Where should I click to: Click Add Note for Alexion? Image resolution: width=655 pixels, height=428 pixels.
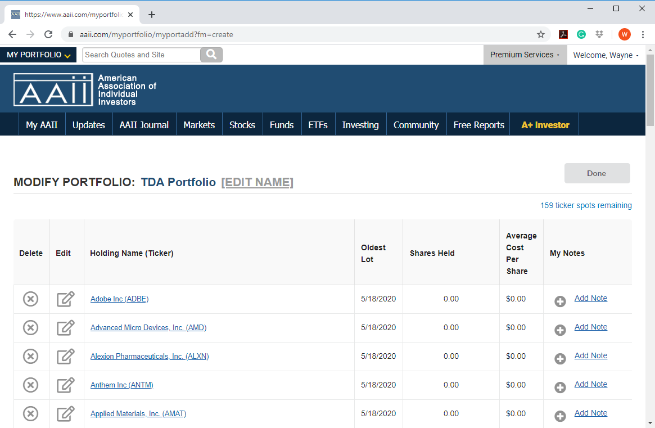tap(591, 355)
